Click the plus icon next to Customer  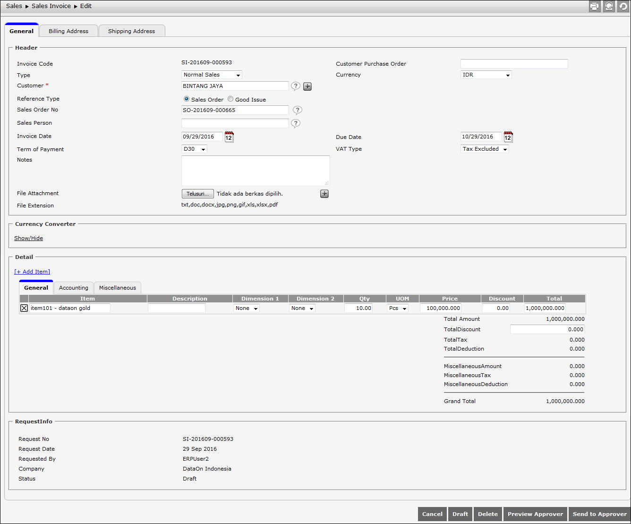coord(307,86)
